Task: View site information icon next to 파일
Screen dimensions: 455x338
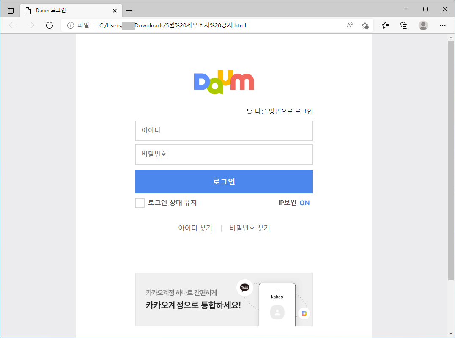Action: (x=71, y=25)
